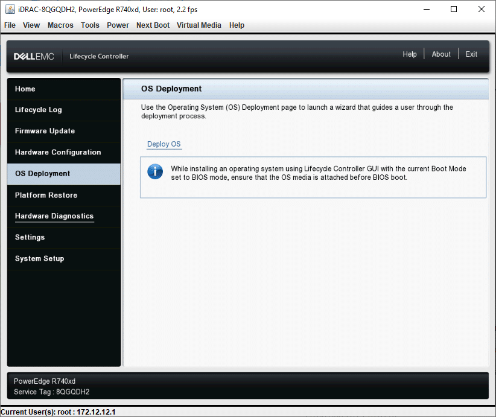Image resolution: width=496 pixels, height=417 pixels.
Task: Go to Home in sidebar
Action: 64,89
